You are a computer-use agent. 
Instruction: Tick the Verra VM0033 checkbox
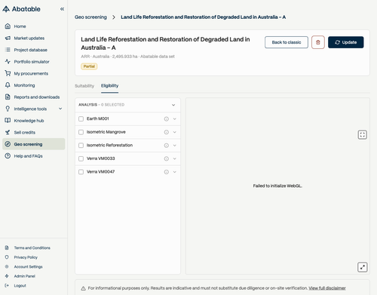tap(81, 158)
